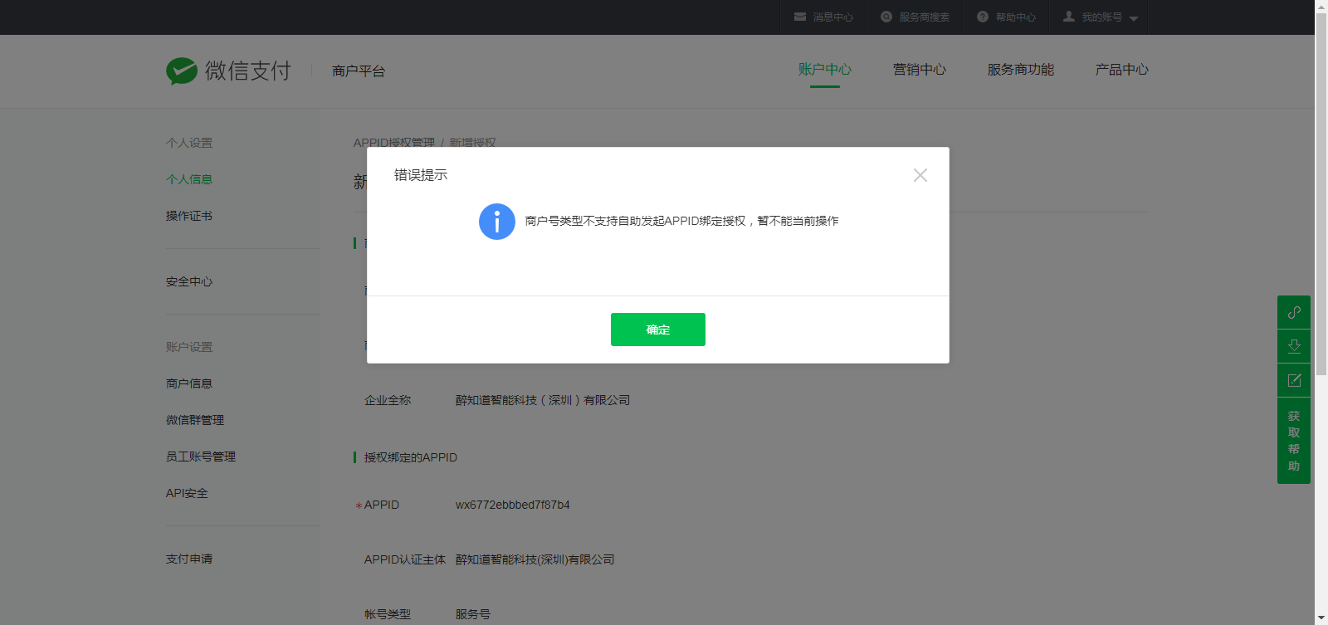1328x625 pixels.
Task: Click the 微信支付 logo
Action: pos(228,71)
